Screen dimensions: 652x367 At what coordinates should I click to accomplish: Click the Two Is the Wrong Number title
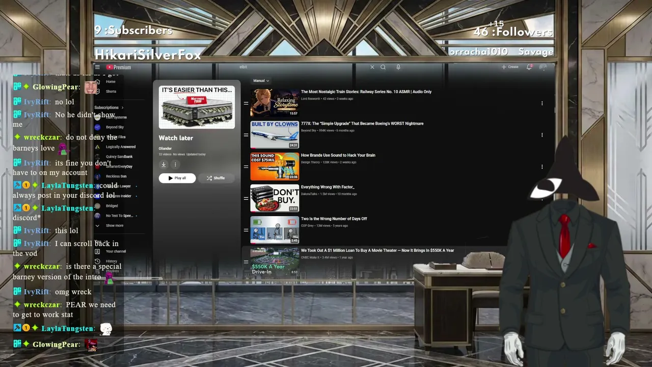tap(334, 219)
